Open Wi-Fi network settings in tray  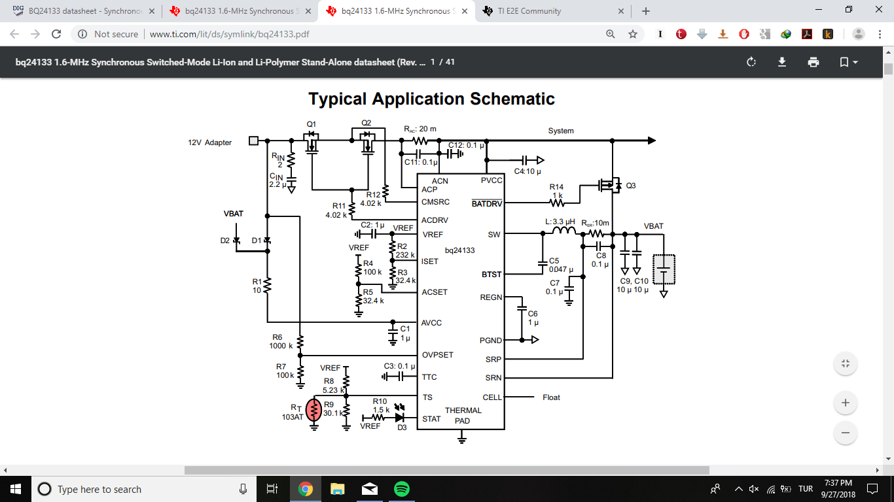click(x=770, y=489)
